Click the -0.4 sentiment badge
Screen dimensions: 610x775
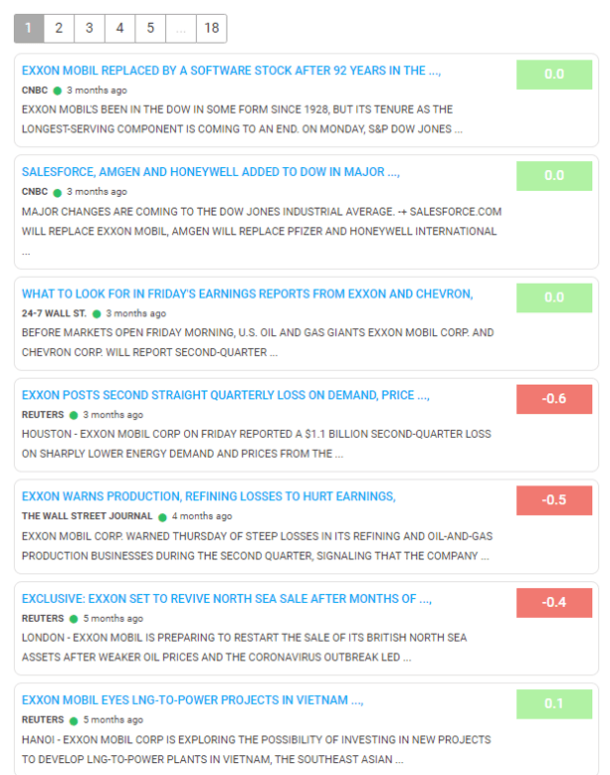pos(554,602)
